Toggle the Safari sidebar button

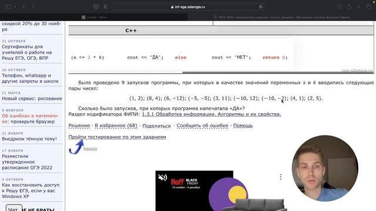click(8, 6)
